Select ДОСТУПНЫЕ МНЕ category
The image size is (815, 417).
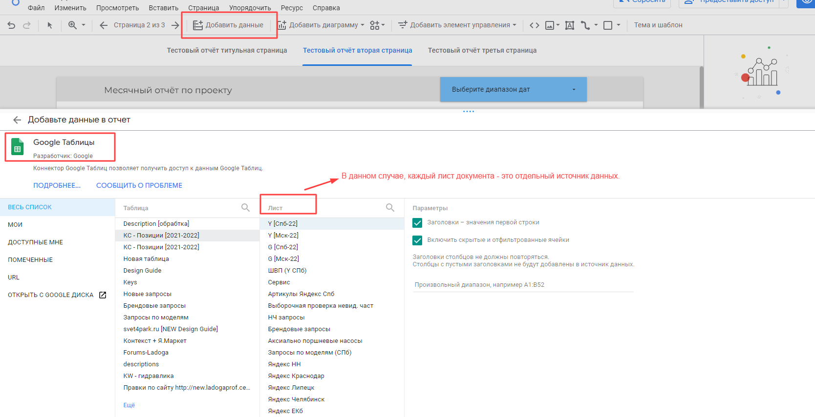57,242
